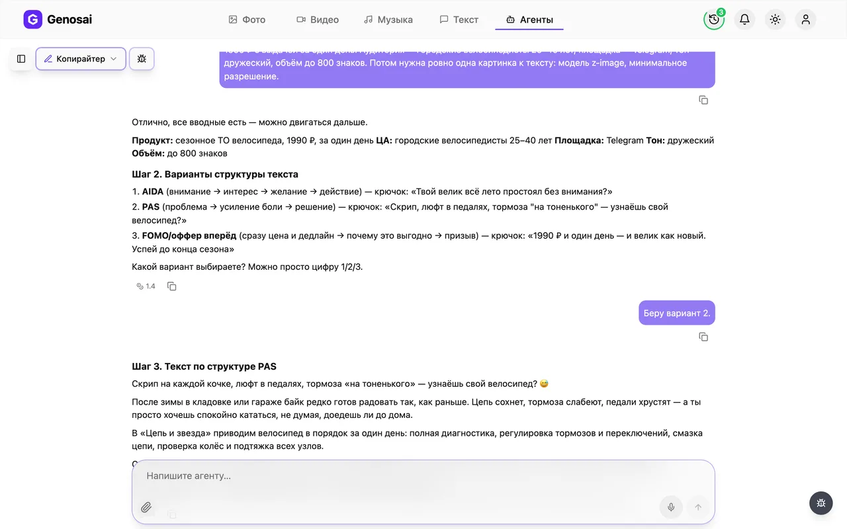Go to the Текст tab

(x=459, y=20)
